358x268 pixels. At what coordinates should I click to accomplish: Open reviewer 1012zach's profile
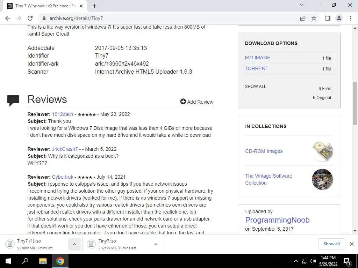pos(63,114)
